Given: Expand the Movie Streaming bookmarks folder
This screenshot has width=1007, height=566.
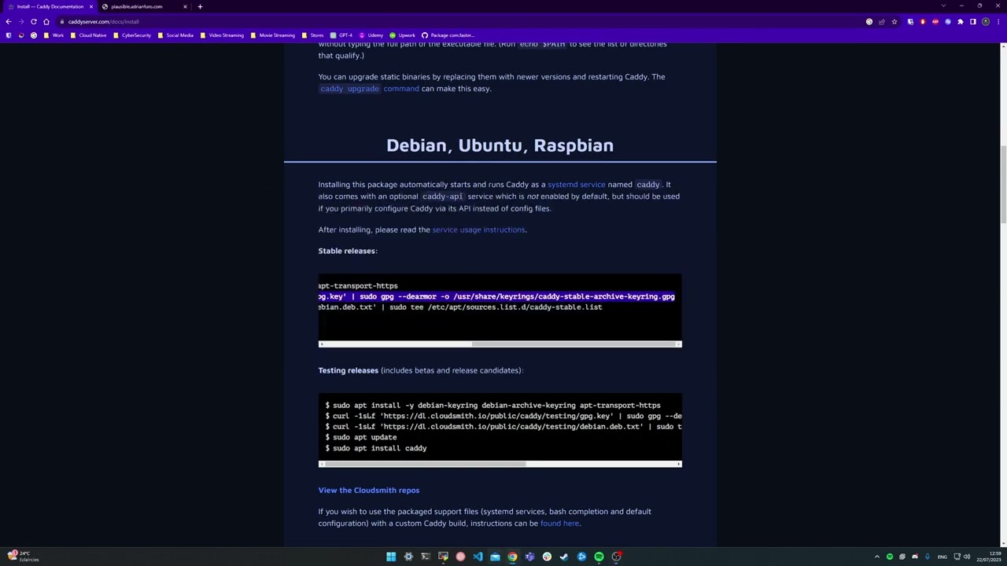Looking at the screenshot, I should [273, 35].
